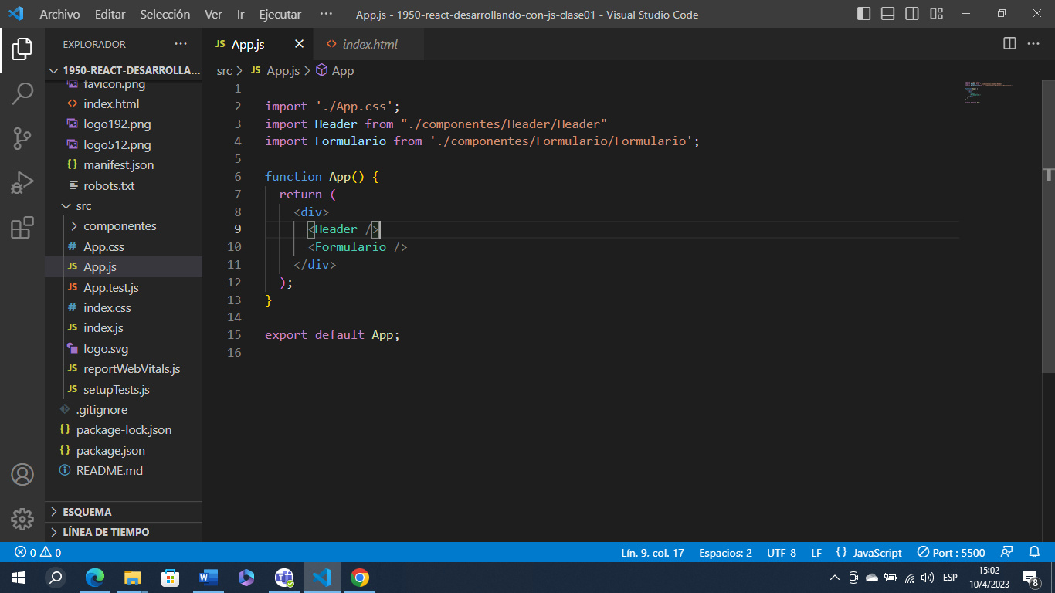Open App.css in the explorer
This screenshot has height=593, width=1055.
(124, 247)
